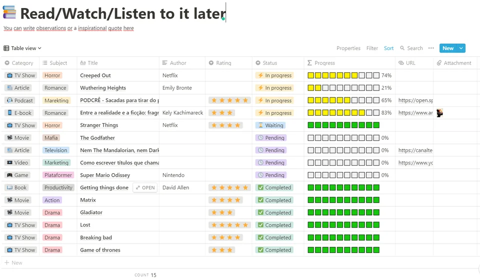Open the https://open.sp link
The width and height of the screenshot is (480, 279).
tap(415, 100)
